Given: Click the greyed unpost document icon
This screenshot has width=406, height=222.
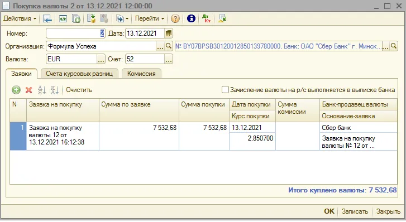Looking at the screenshot, I should 104,18.
